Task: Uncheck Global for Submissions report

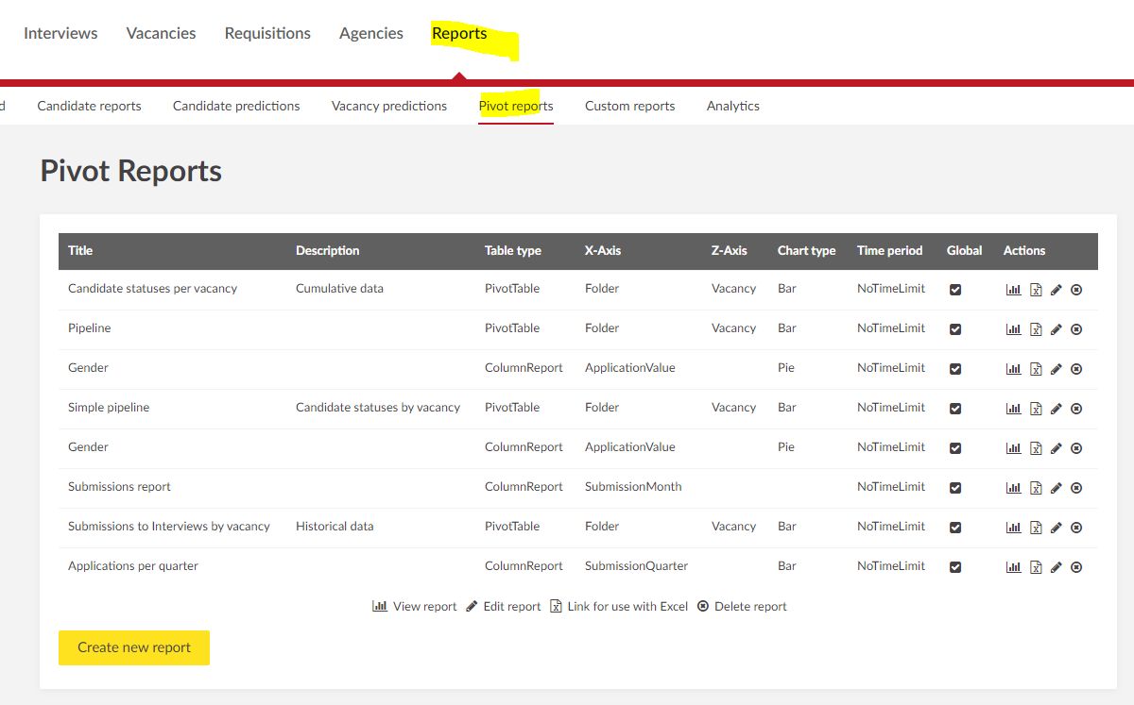Action: pyautogui.click(x=955, y=488)
